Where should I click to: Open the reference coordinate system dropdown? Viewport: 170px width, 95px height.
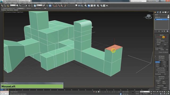pyautogui.click(x=39, y=5)
